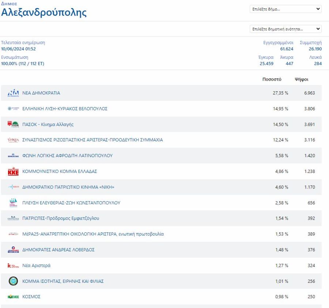
Task: Click the ΣΥΡΙΖΑ party logo
Action: [13, 140]
